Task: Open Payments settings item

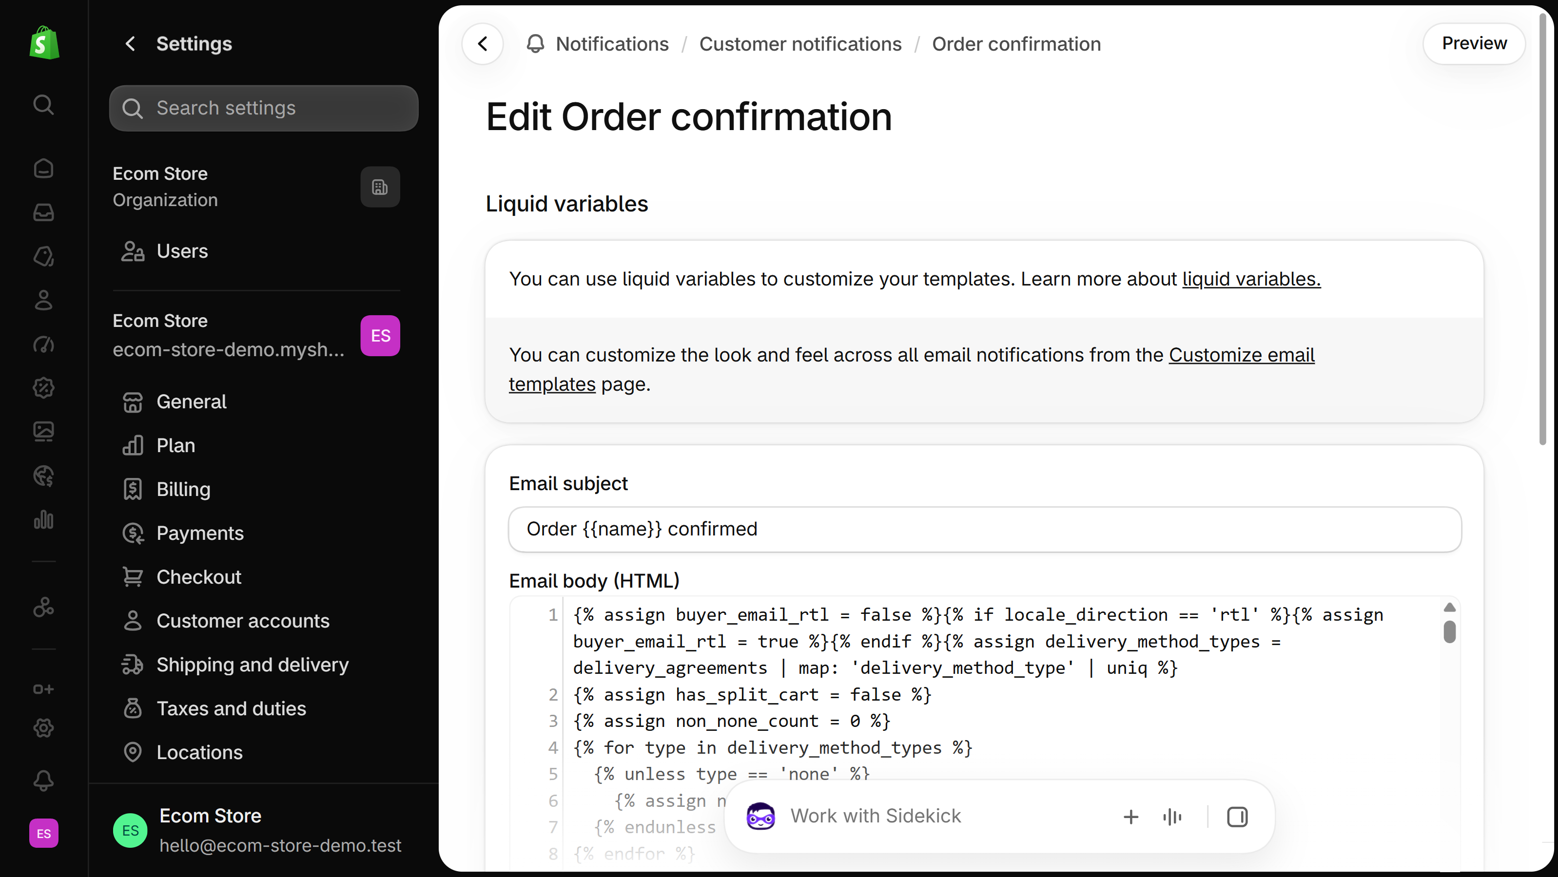Action: (x=256, y=533)
